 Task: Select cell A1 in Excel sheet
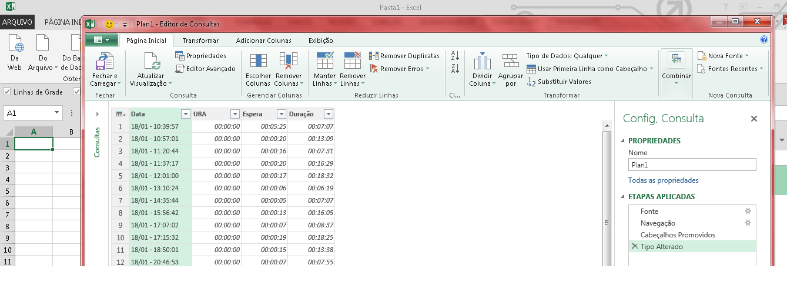pyautogui.click(x=34, y=144)
